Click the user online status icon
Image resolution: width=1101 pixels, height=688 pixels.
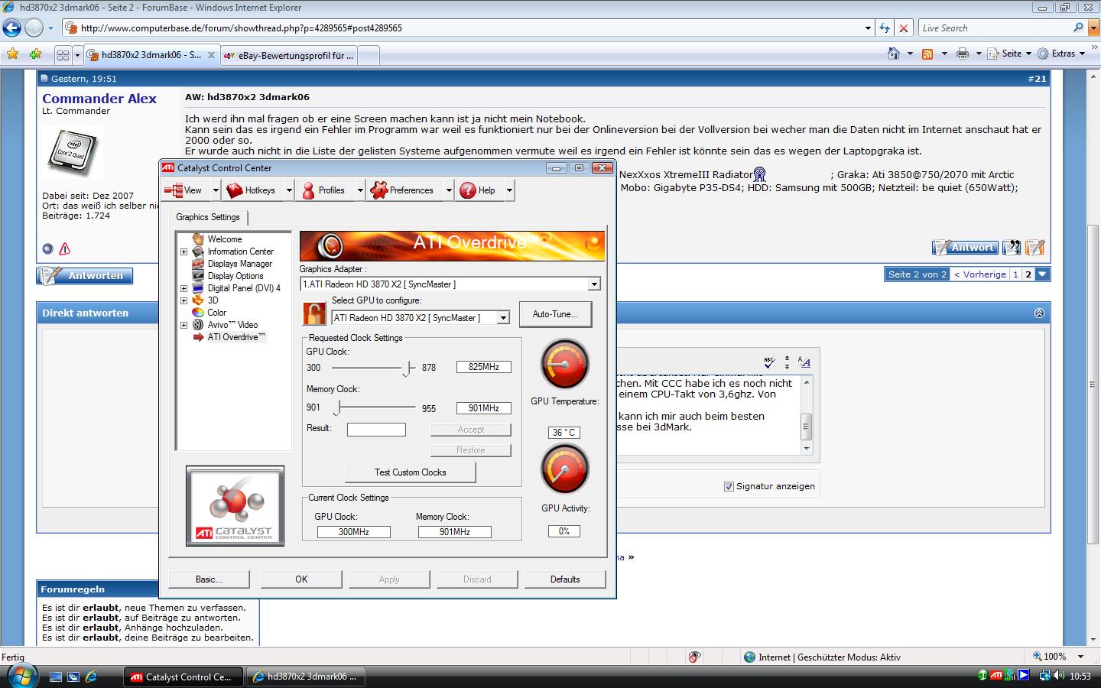click(x=47, y=248)
